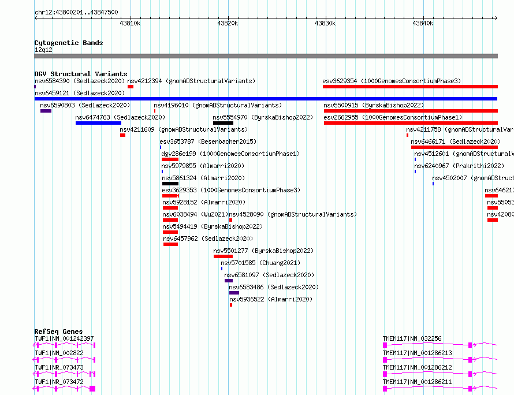514x395 pixels.
Task: Open gene transcript TMEM117|NM_032256
Action: (412, 338)
